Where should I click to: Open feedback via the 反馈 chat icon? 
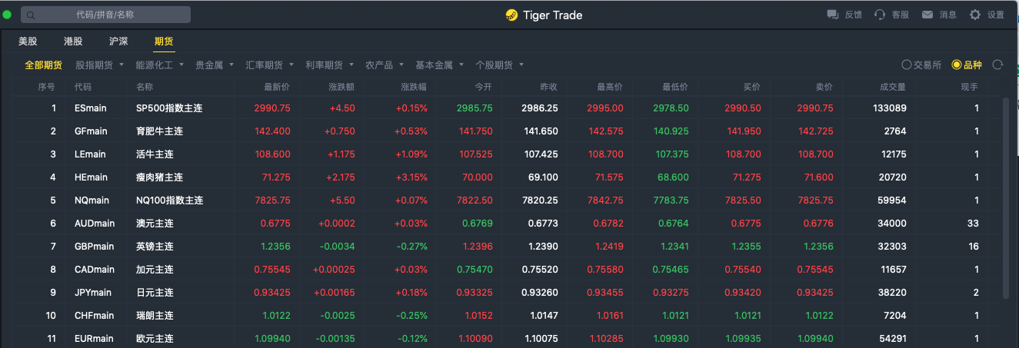point(832,15)
